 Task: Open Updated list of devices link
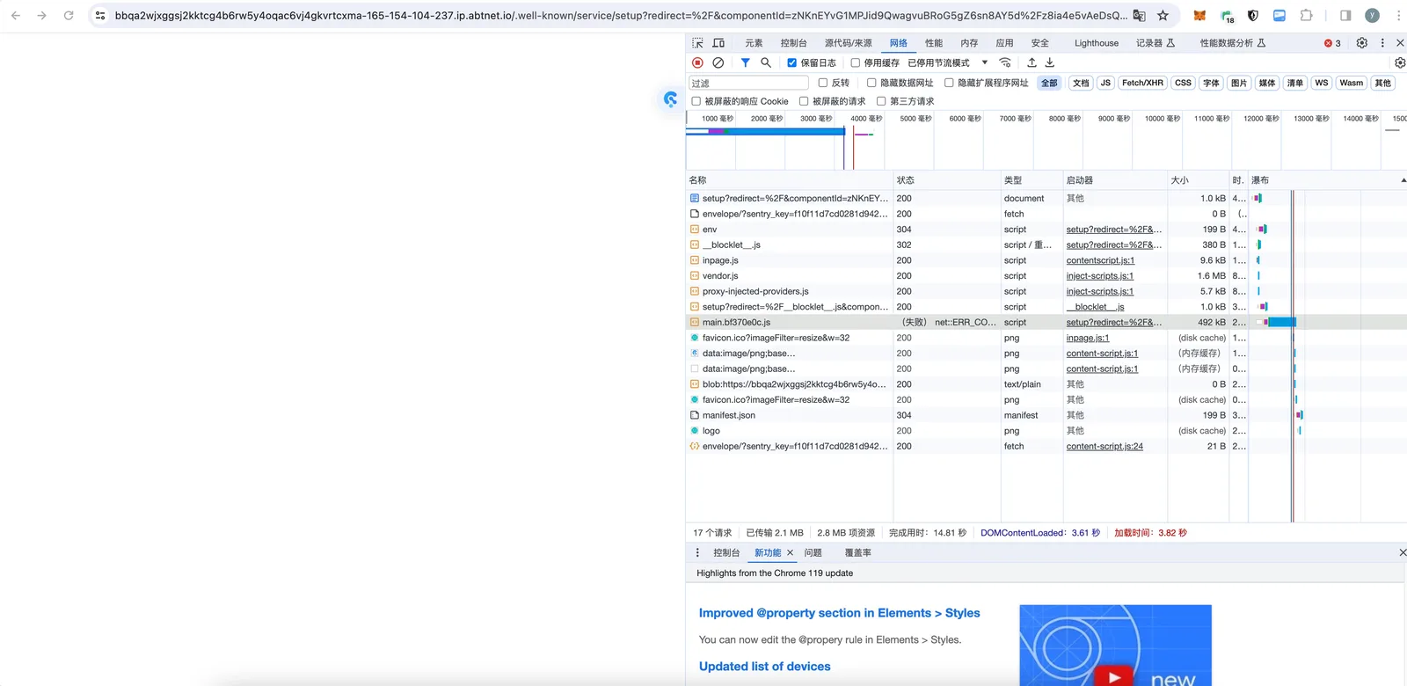[x=764, y=667]
